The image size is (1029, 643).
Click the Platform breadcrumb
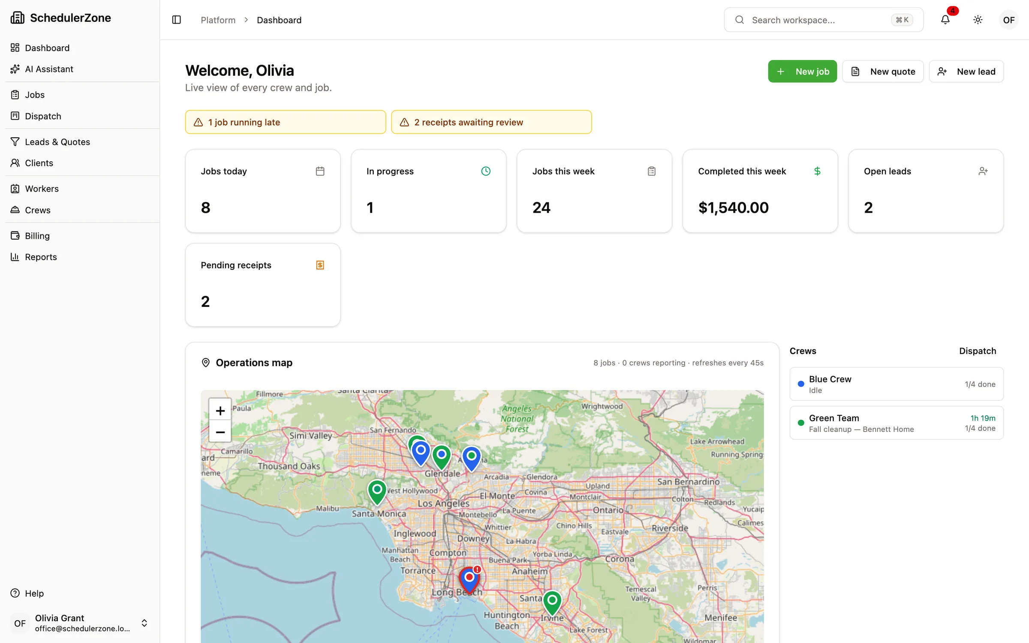coord(218,20)
